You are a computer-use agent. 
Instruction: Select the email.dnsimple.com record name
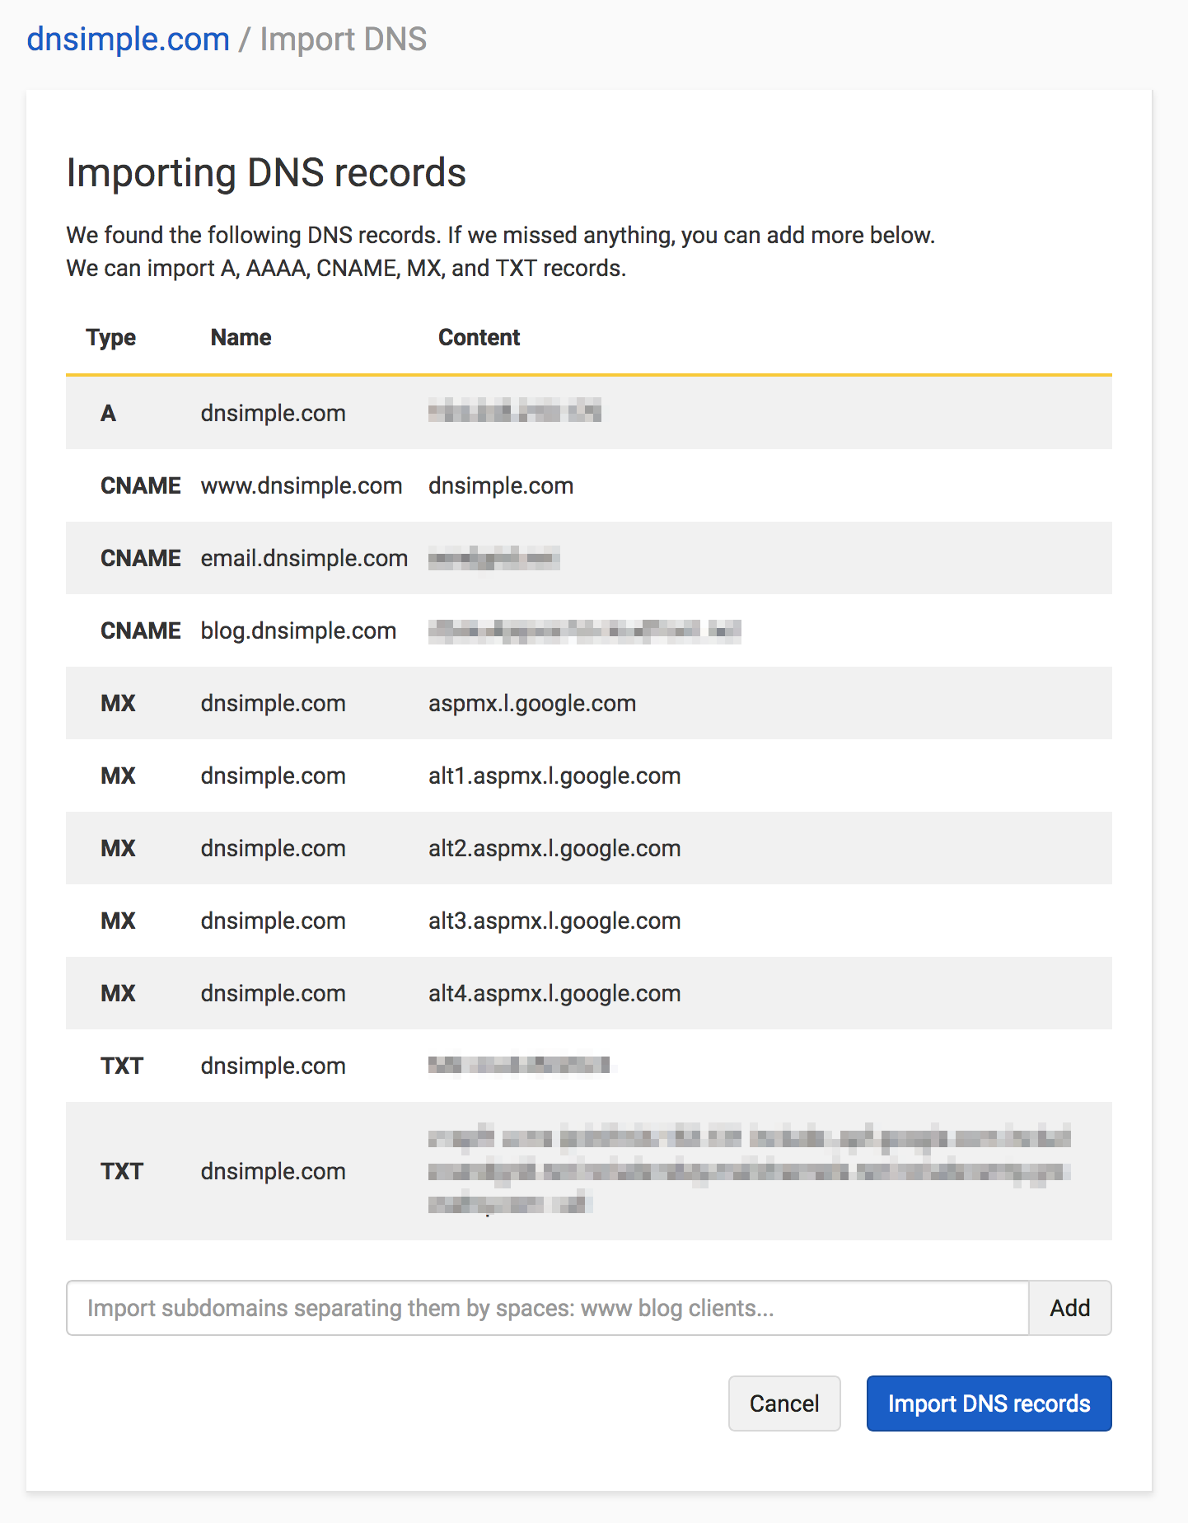coord(304,558)
